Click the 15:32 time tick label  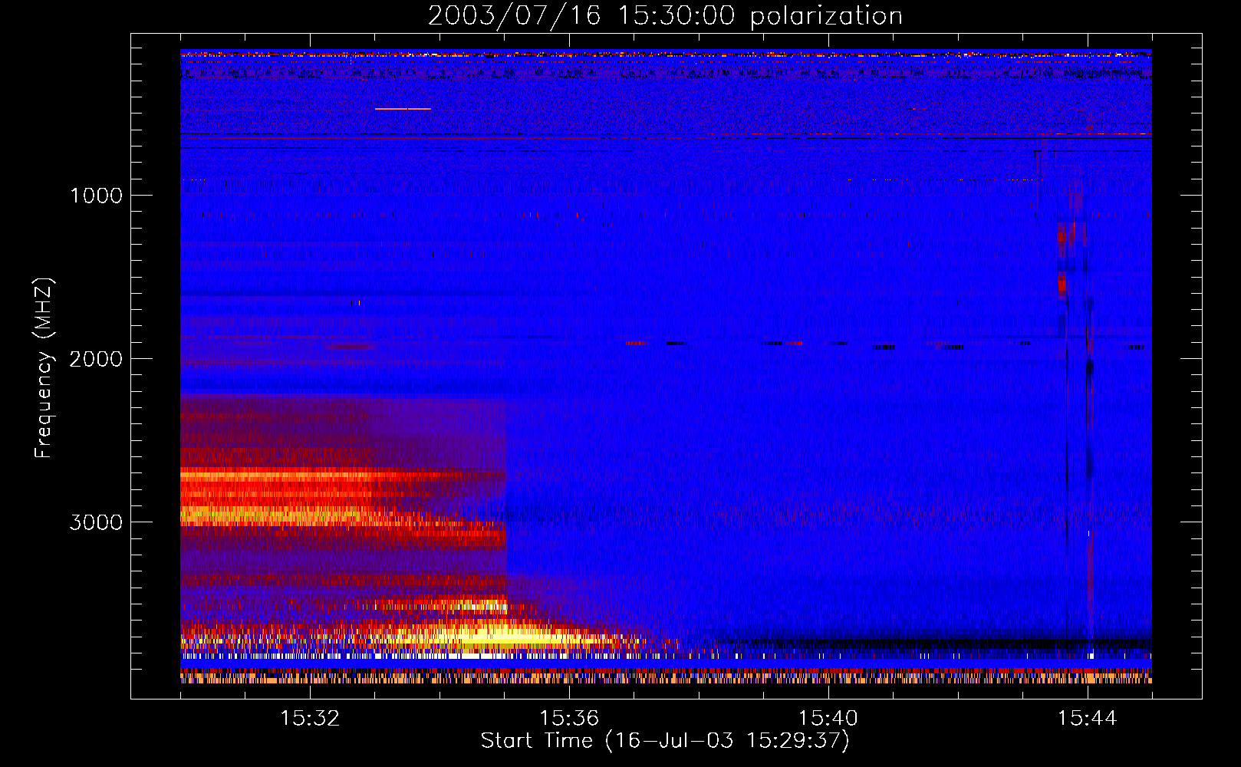[x=310, y=719]
